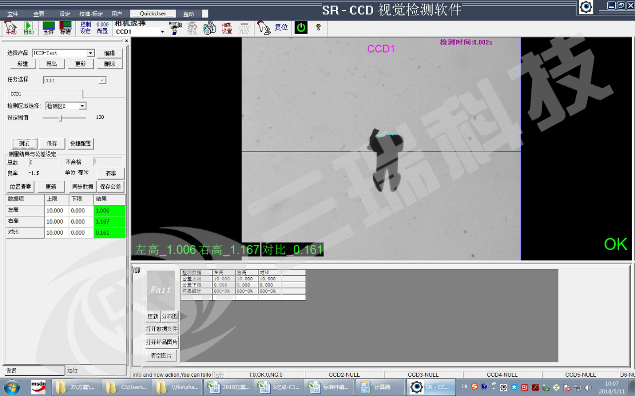Open the Windows Start menu
Viewport: 635px width, 396px height.
[x=11, y=387]
